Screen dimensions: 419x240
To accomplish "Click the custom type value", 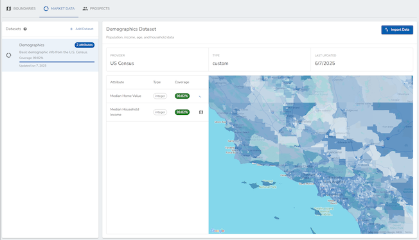I will (220, 64).
